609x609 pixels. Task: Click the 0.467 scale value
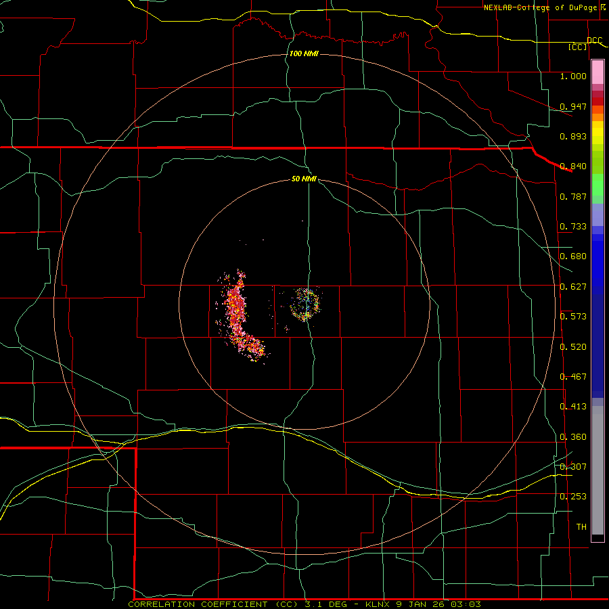573,377
